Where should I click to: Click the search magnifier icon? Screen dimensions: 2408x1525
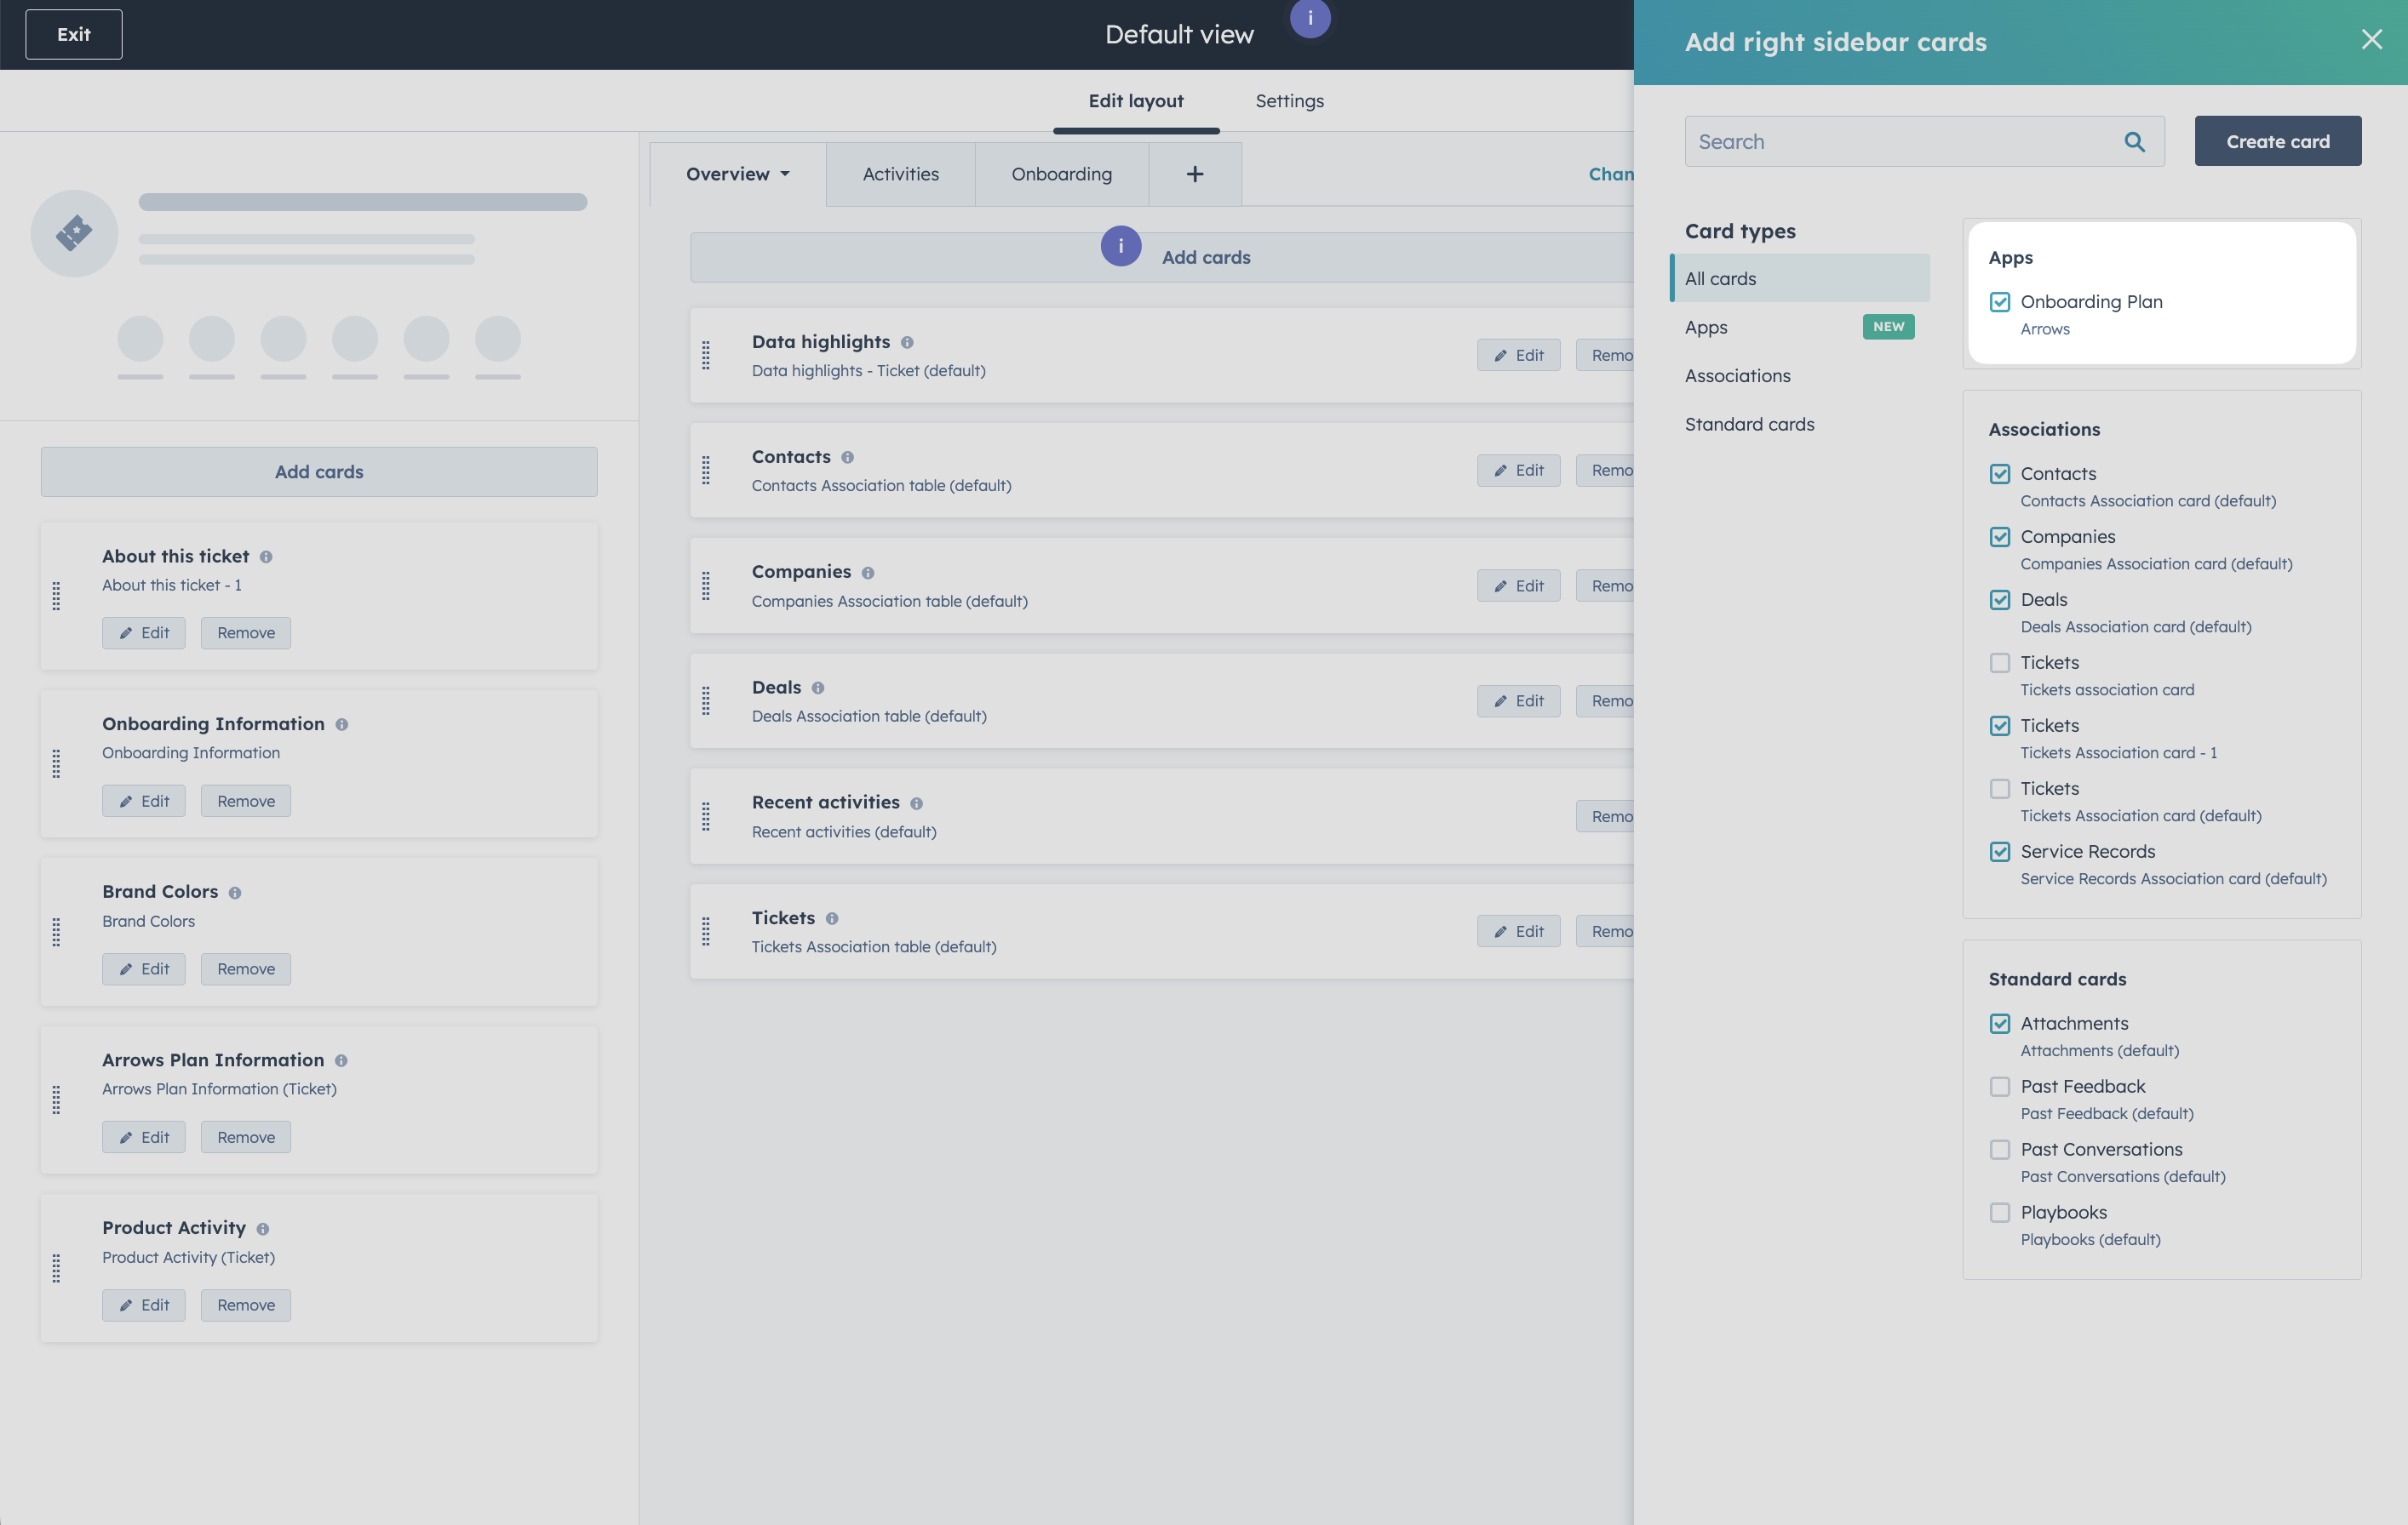pyautogui.click(x=2134, y=142)
